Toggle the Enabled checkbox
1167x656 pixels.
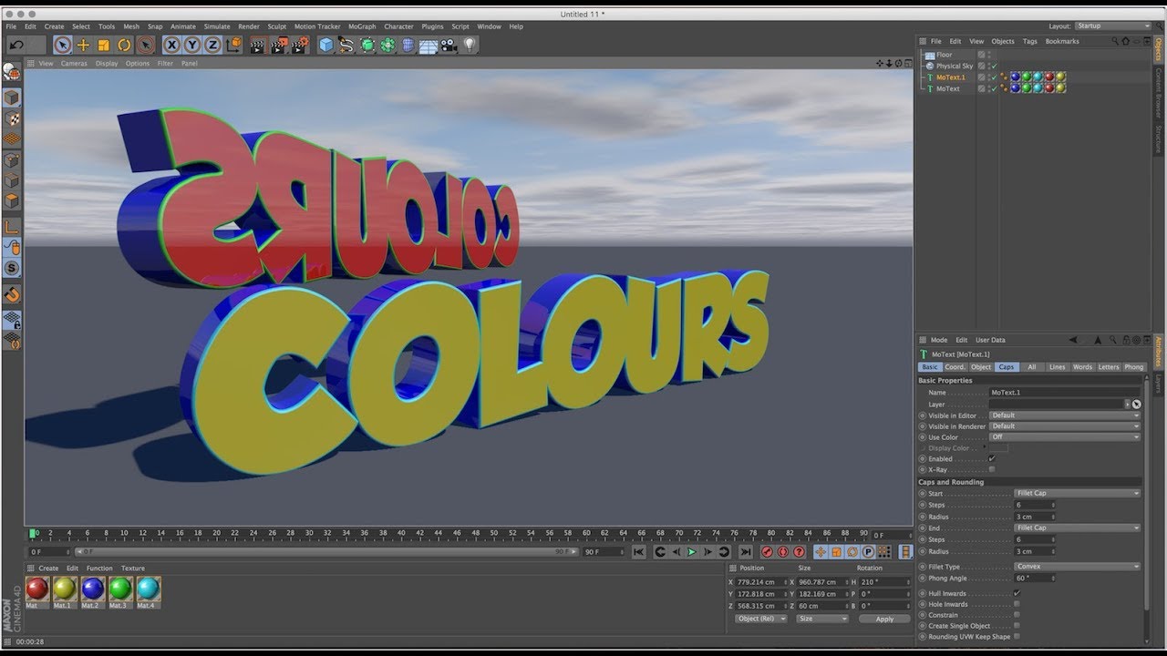tap(992, 458)
